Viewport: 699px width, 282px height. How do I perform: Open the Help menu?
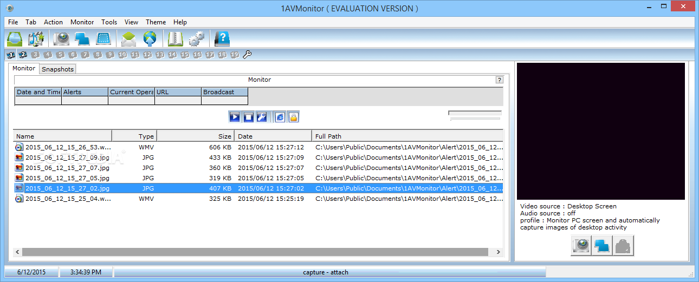180,22
